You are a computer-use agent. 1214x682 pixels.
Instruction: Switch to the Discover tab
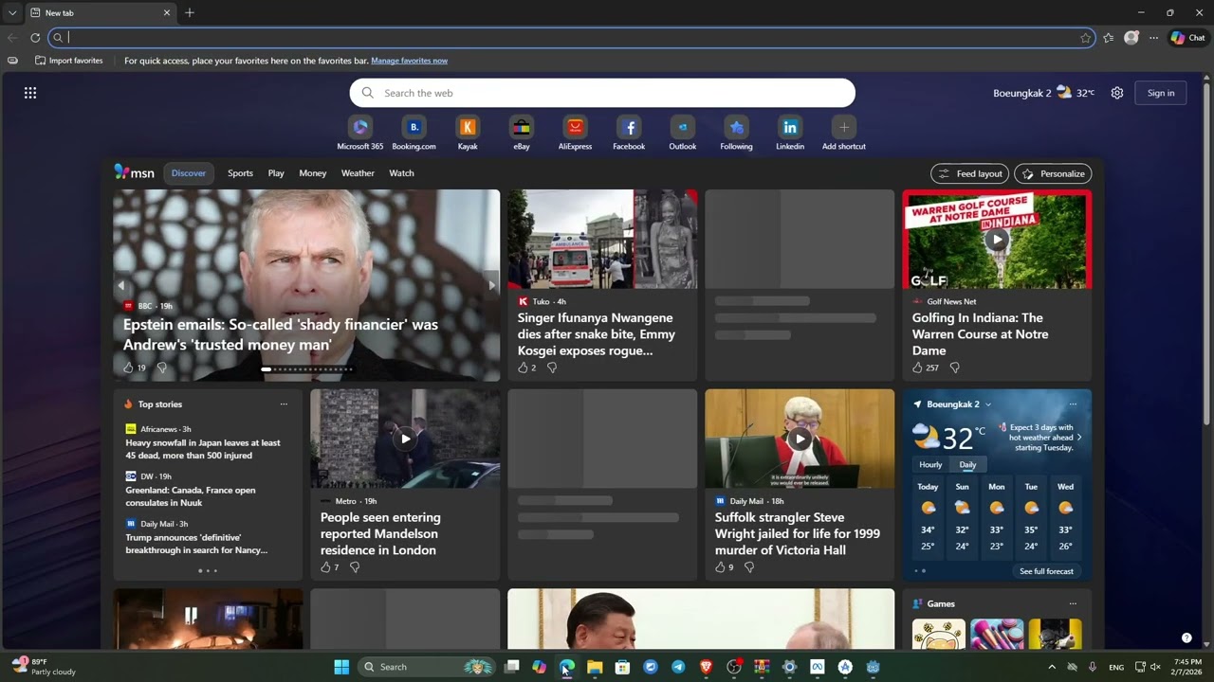pyautogui.click(x=189, y=173)
